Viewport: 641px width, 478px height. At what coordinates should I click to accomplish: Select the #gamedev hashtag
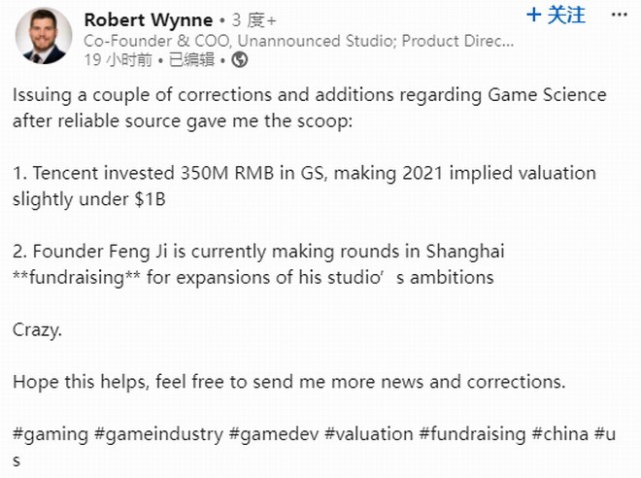274,434
